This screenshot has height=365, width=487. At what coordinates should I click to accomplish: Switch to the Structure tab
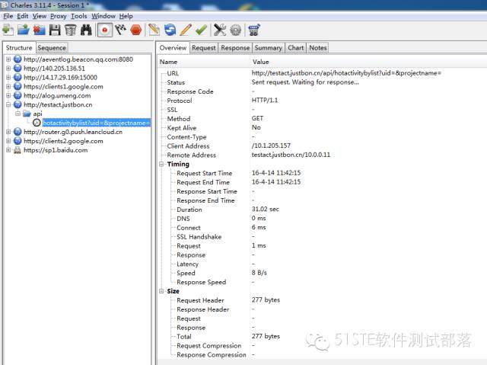pyautogui.click(x=19, y=47)
